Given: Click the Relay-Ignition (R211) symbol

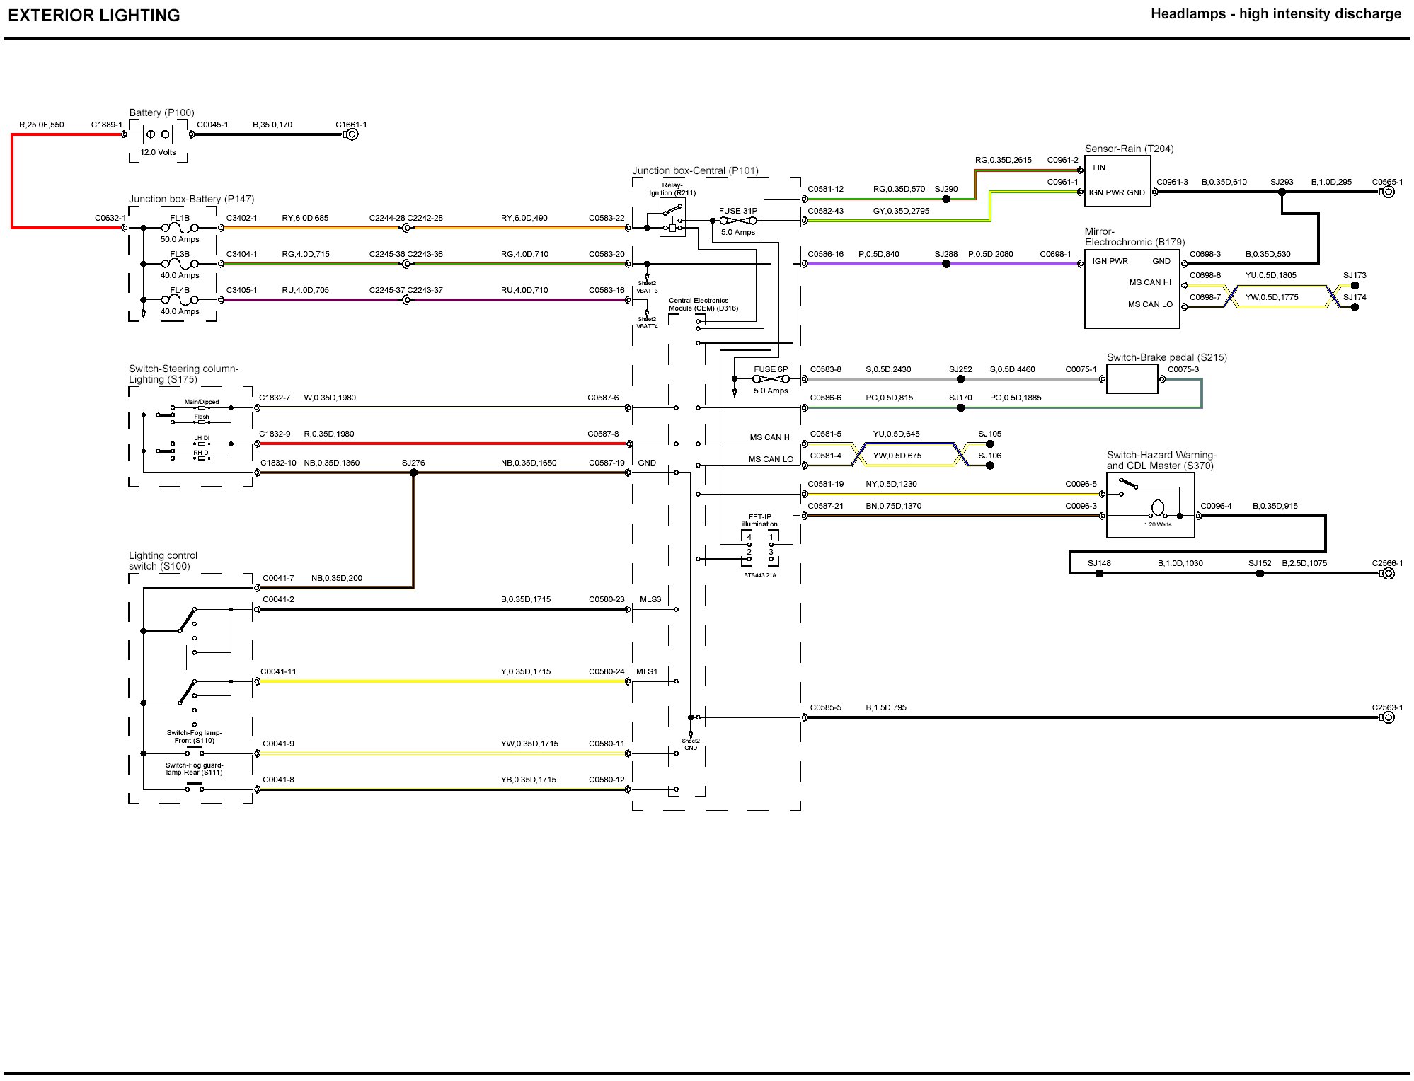Looking at the screenshot, I should coord(672,217).
